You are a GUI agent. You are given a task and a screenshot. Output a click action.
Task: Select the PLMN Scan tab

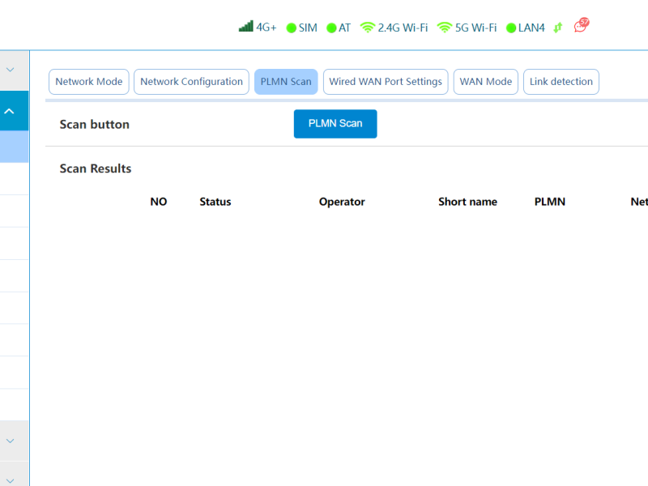286,82
